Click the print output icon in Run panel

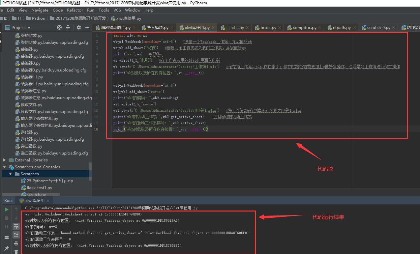click(16, 243)
